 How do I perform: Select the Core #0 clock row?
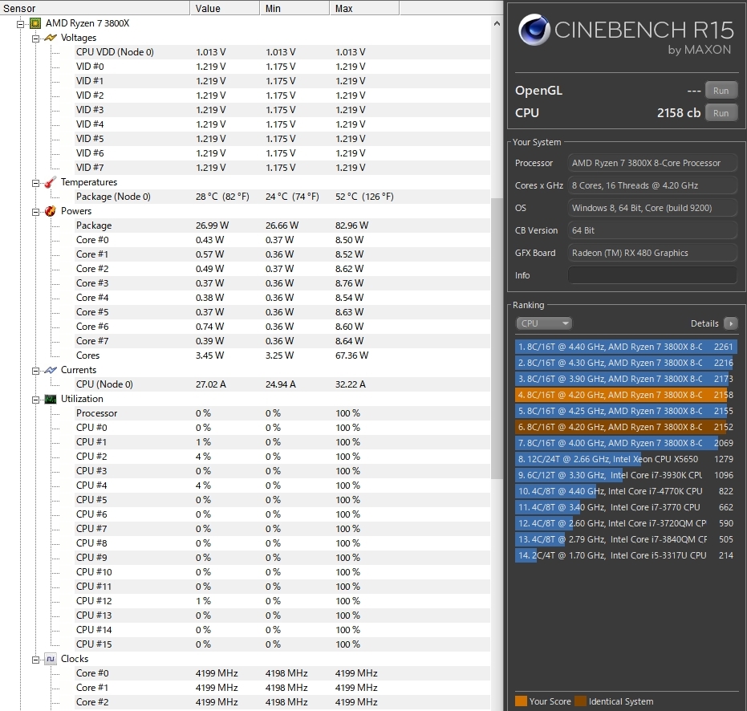point(282,672)
